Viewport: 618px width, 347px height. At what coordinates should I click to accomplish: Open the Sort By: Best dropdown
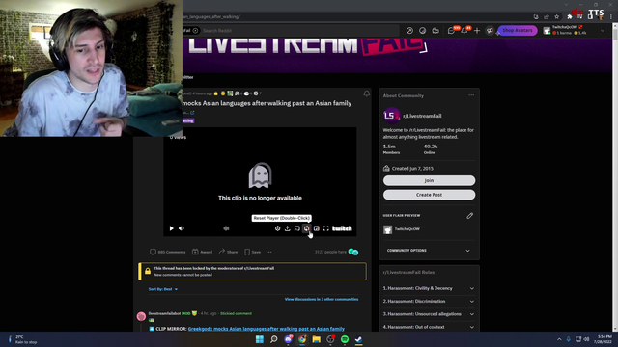[163, 289]
